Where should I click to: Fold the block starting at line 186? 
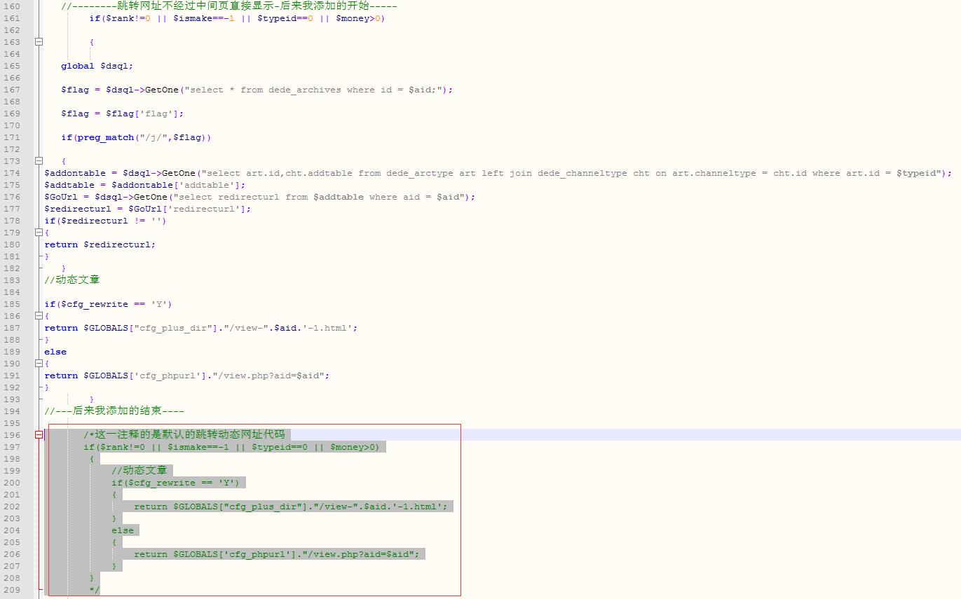click(x=39, y=316)
